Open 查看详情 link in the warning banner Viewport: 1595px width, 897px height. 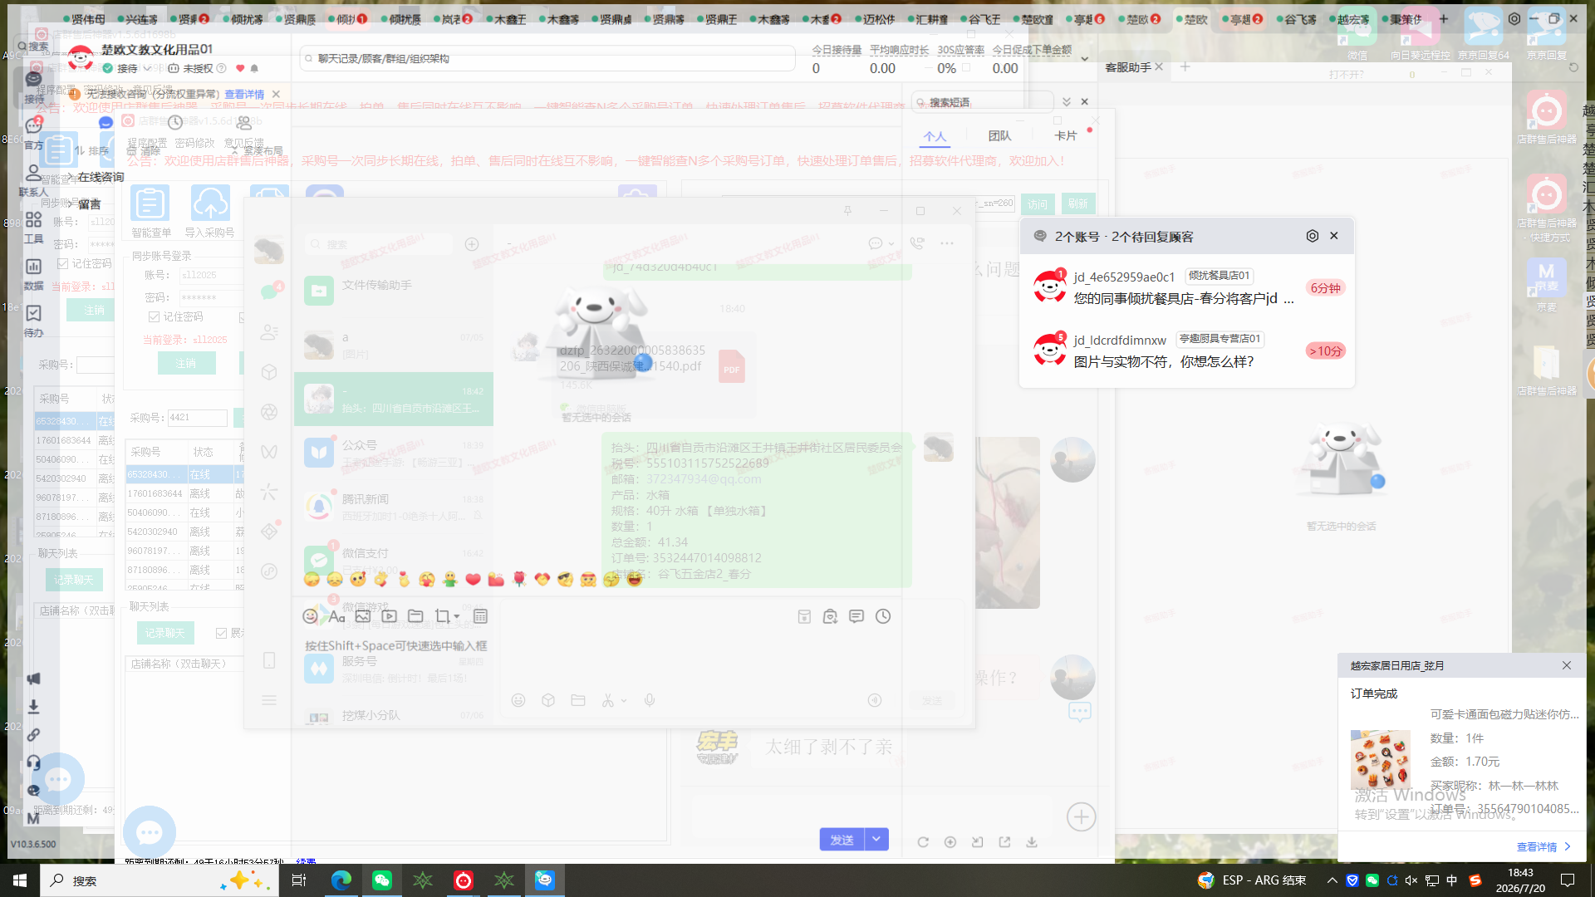tap(244, 94)
